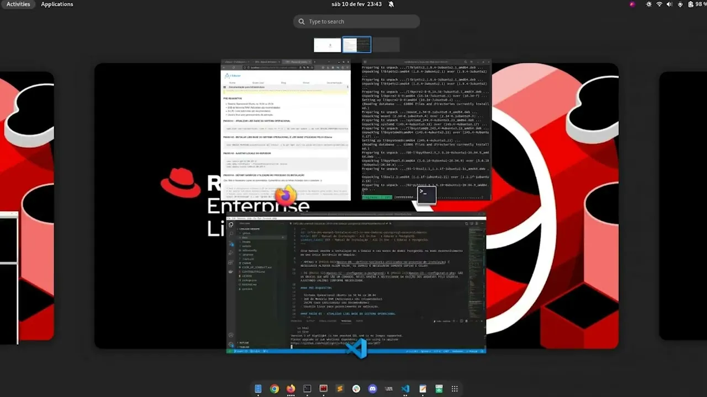
Task: Select the second workspace thumbnail
Action: (x=357, y=45)
